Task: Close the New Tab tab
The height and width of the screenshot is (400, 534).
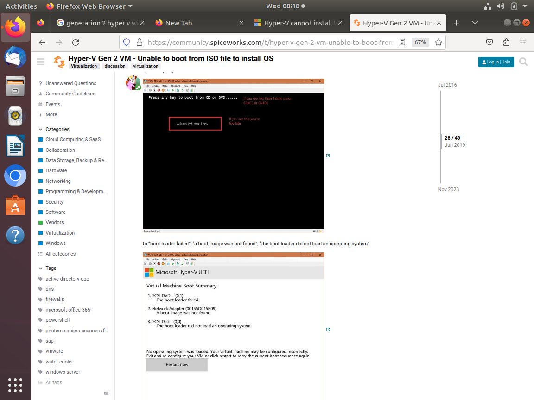Action: tap(241, 23)
